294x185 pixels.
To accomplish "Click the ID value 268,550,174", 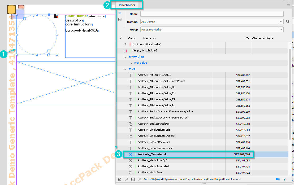I will 243,94.
